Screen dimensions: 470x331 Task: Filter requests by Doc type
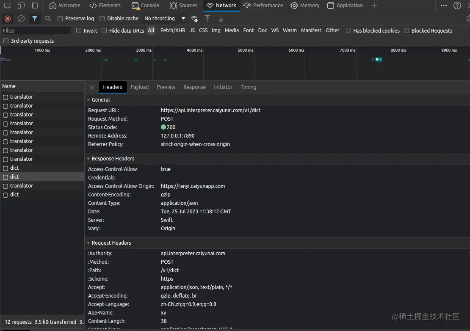click(263, 30)
